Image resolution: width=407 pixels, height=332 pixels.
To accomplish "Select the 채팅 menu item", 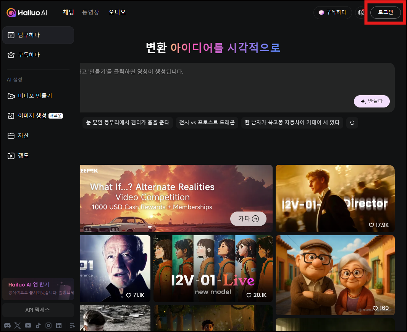I will (x=68, y=12).
